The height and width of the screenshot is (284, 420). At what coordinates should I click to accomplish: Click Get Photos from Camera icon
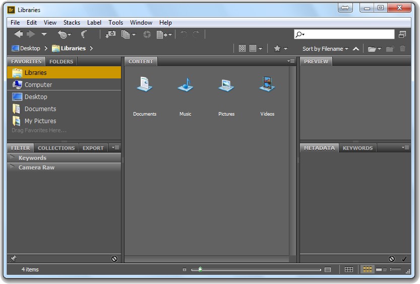(110, 34)
